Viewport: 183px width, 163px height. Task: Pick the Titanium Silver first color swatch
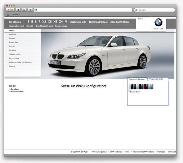(x=130, y=87)
